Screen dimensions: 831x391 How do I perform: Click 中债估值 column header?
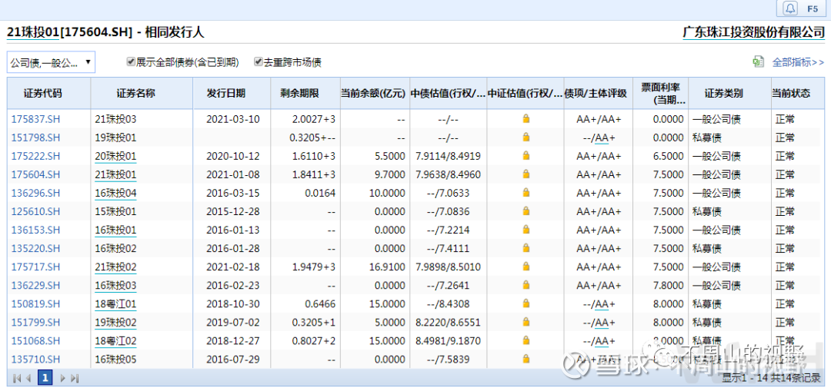pos(448,94)
